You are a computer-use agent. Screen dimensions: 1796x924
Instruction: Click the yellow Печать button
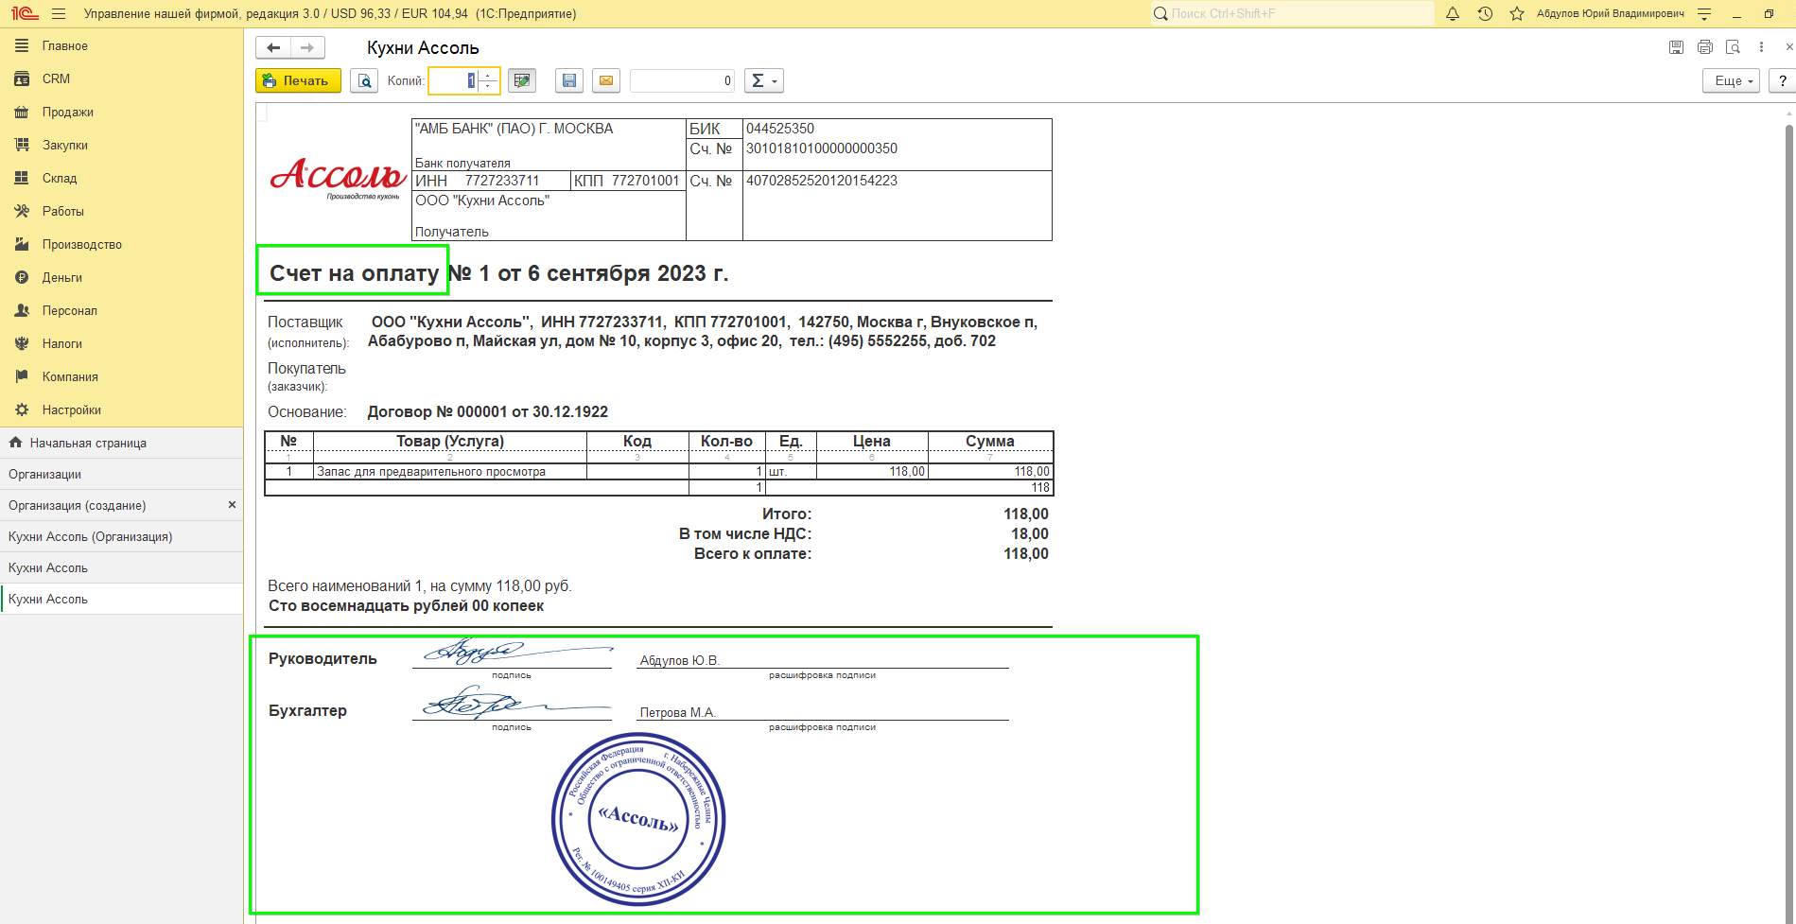298,80
